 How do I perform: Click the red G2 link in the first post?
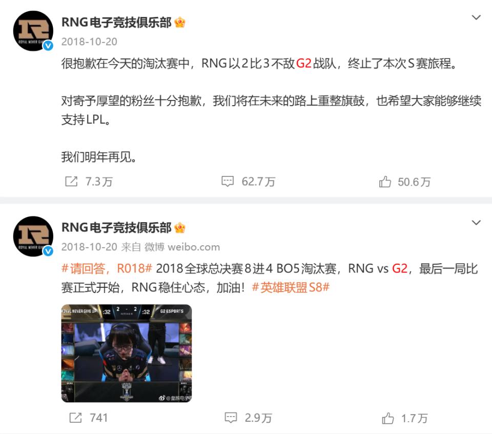click(304, 64)
